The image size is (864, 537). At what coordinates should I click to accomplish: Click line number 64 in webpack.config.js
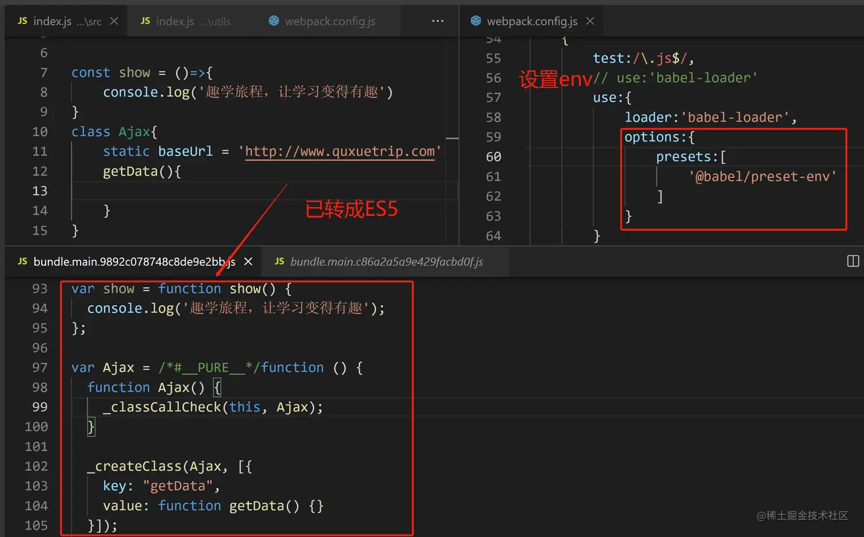[x=494, y=236]
